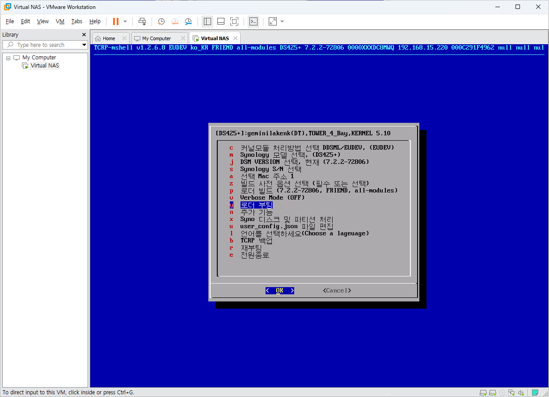Select Virtual NAS in the library tree
Viewport: 549px width, 397px height.
[x=45, y=66]
